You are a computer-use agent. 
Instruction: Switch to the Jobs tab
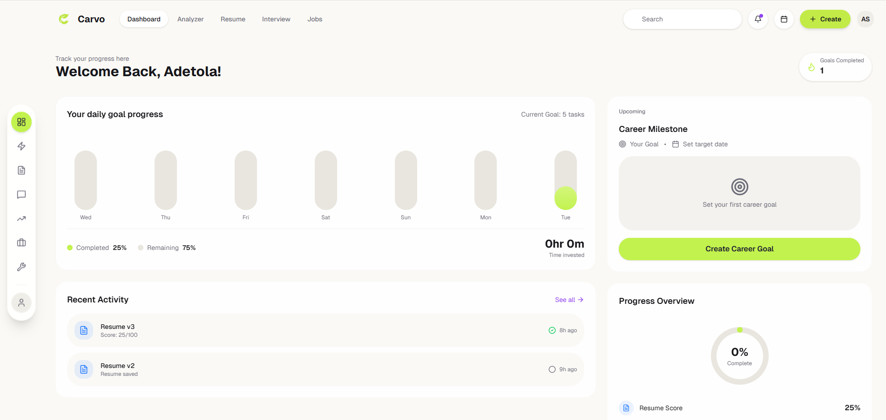[x=315, y=19]
